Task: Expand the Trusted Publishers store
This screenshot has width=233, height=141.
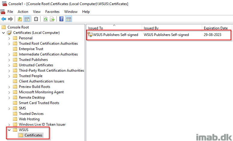Action: 9,60
